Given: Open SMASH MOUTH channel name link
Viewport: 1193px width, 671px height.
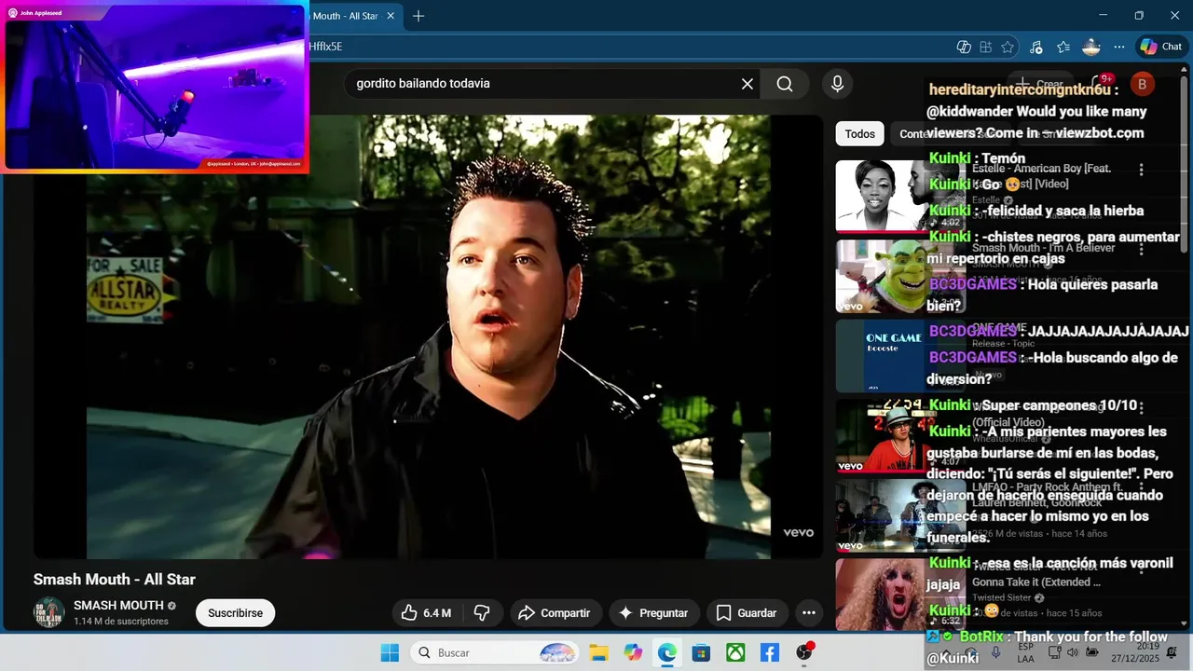Looking at the screenshot, I should point(118,606).
